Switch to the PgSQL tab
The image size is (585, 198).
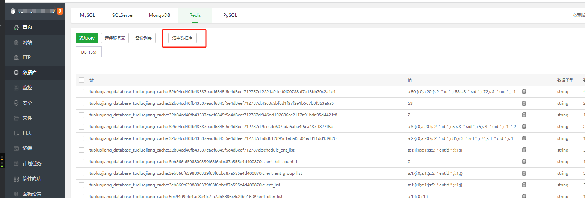coord(230,15)
